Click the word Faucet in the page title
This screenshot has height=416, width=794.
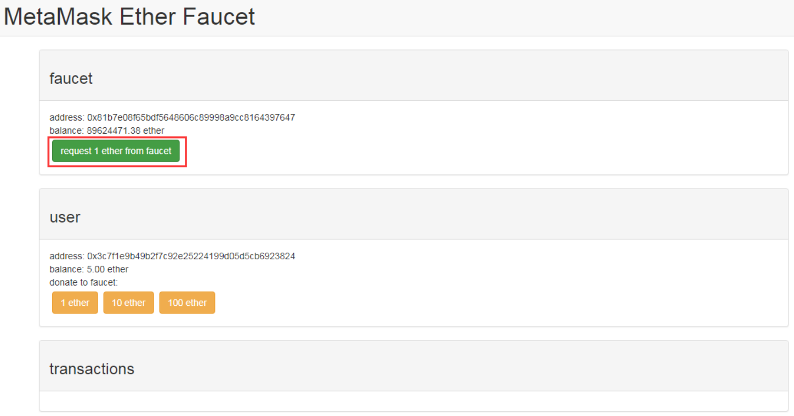[x=219, y=17]
